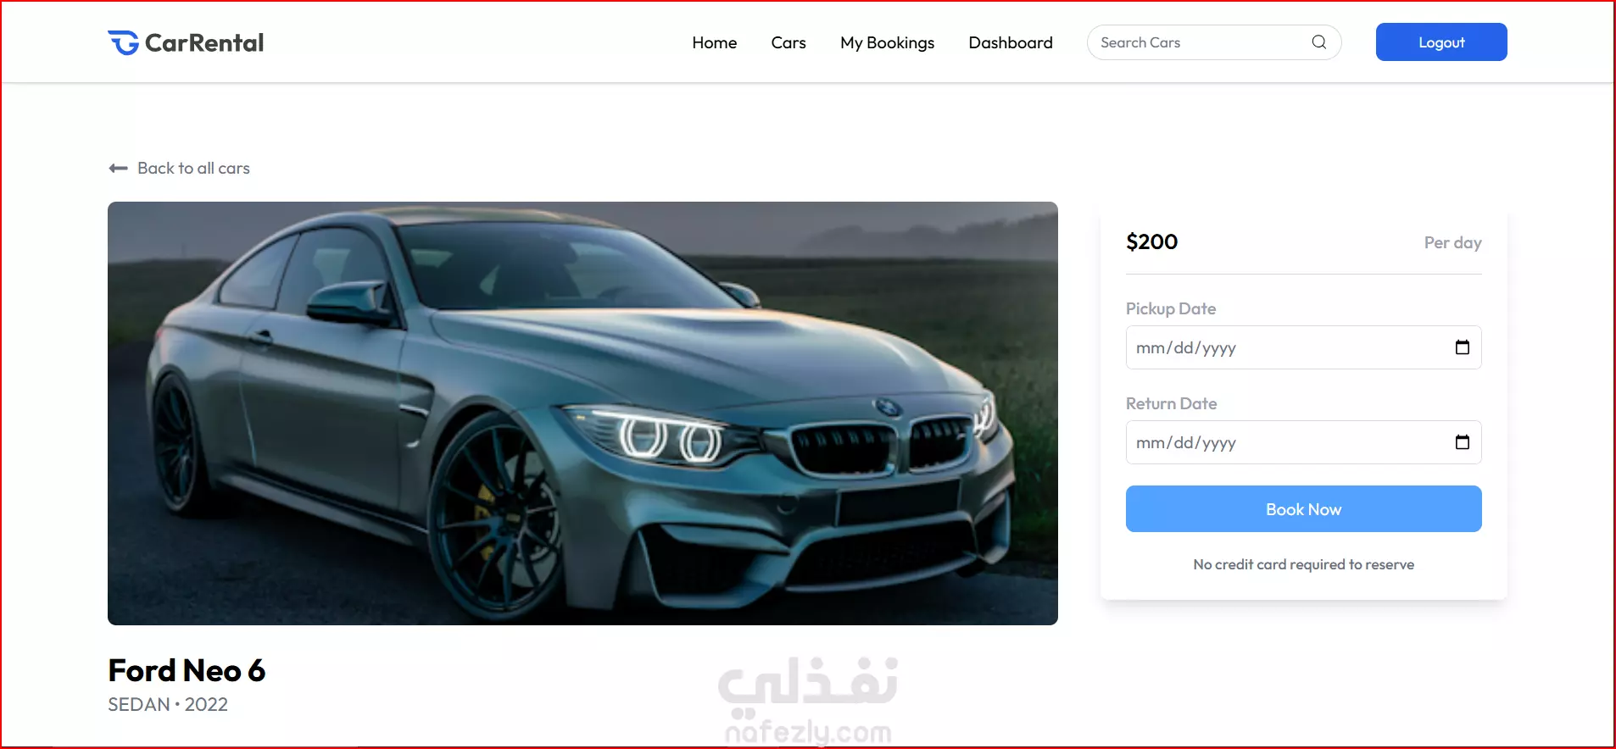1616x749 pixels.
Task: Open the Return Date calendar picker icon
Action: (1462, 442)
